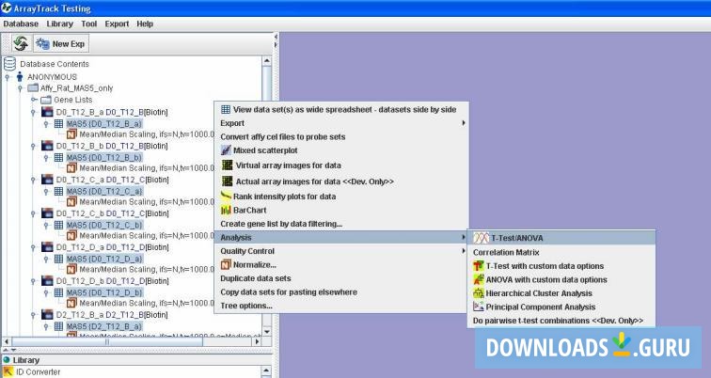Choose View data set(s) as wide spreadsheet
Screen dimensions: 711x378
click(341, 109)
